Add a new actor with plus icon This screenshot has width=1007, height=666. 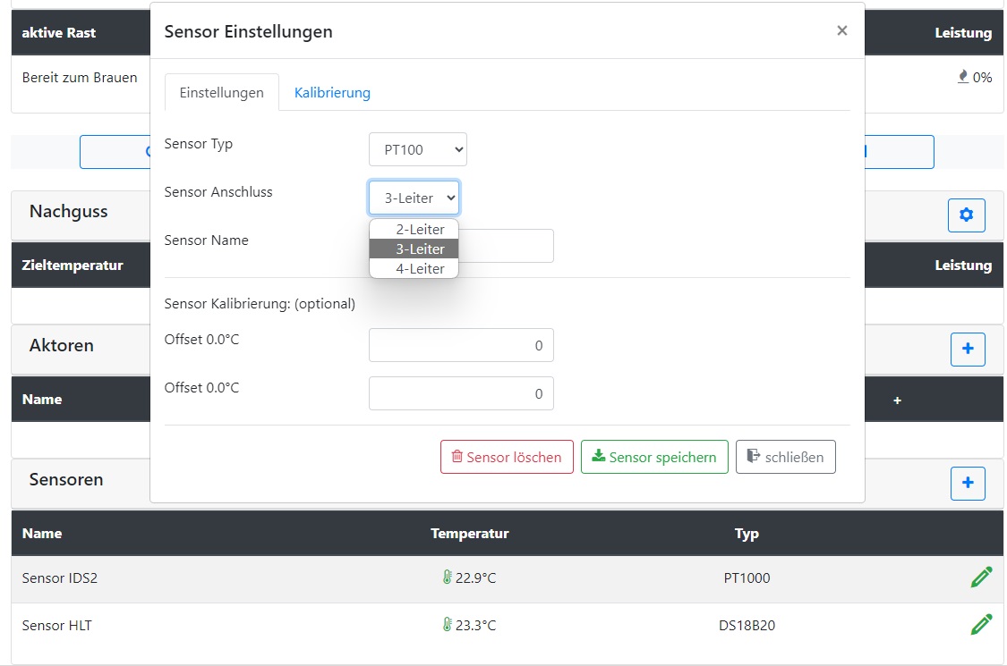967,350
